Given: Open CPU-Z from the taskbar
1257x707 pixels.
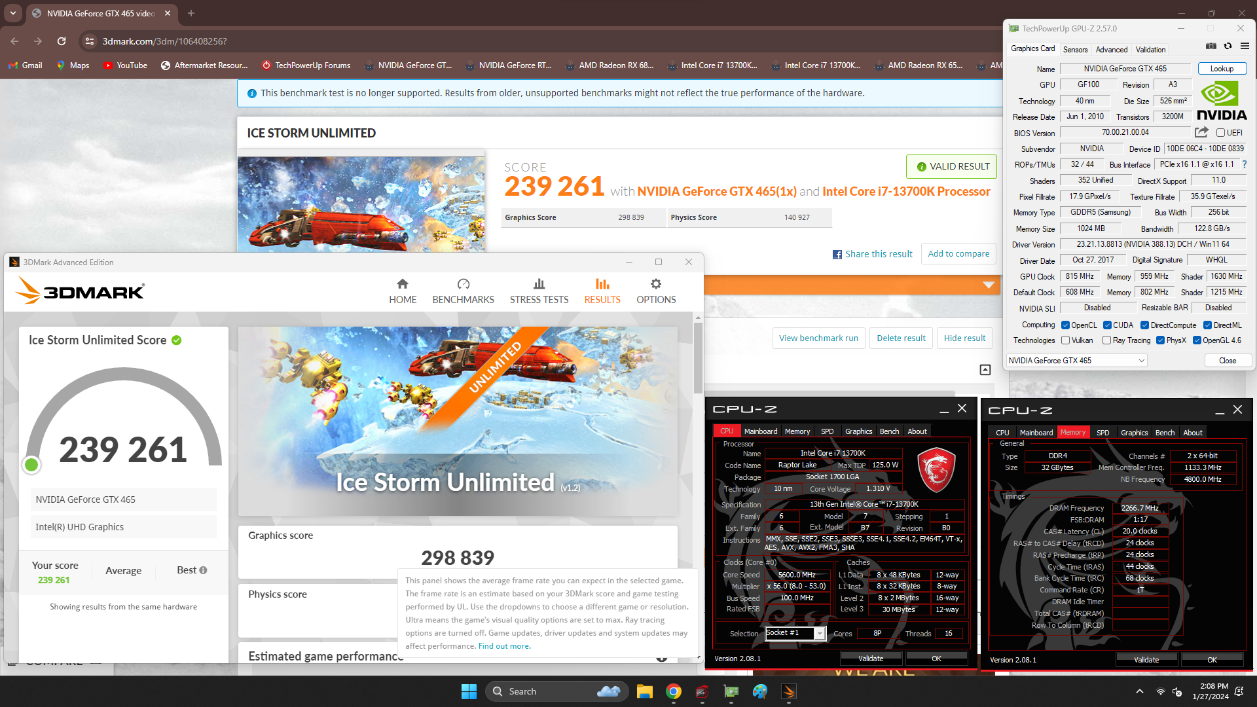Looking at the screenshot, I should point(702,691).
